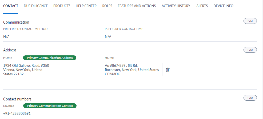Edit the Address section
The width and height of the screenshot is (263, 119).
pyautogui.click(x=250, y=50)
